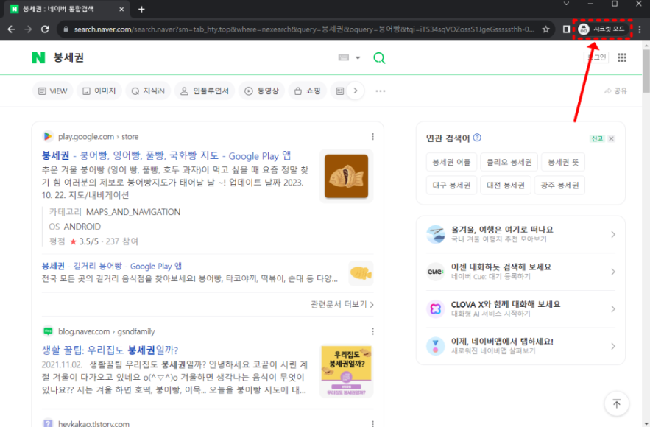This screenshot has height=427, width=650.
Task: Click the scroll-to-top arrow button
Action: pyautogui.click(x=616, y=403)
